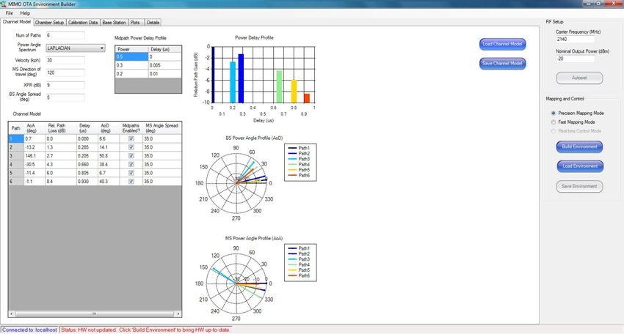
Task: Click the Carrier Frequency (MHz) field
Action: click(575, 40)
